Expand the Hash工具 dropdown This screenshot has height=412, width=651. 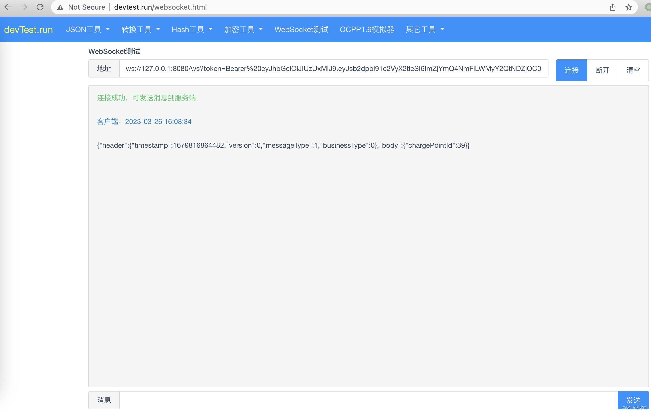coord(192,29)
